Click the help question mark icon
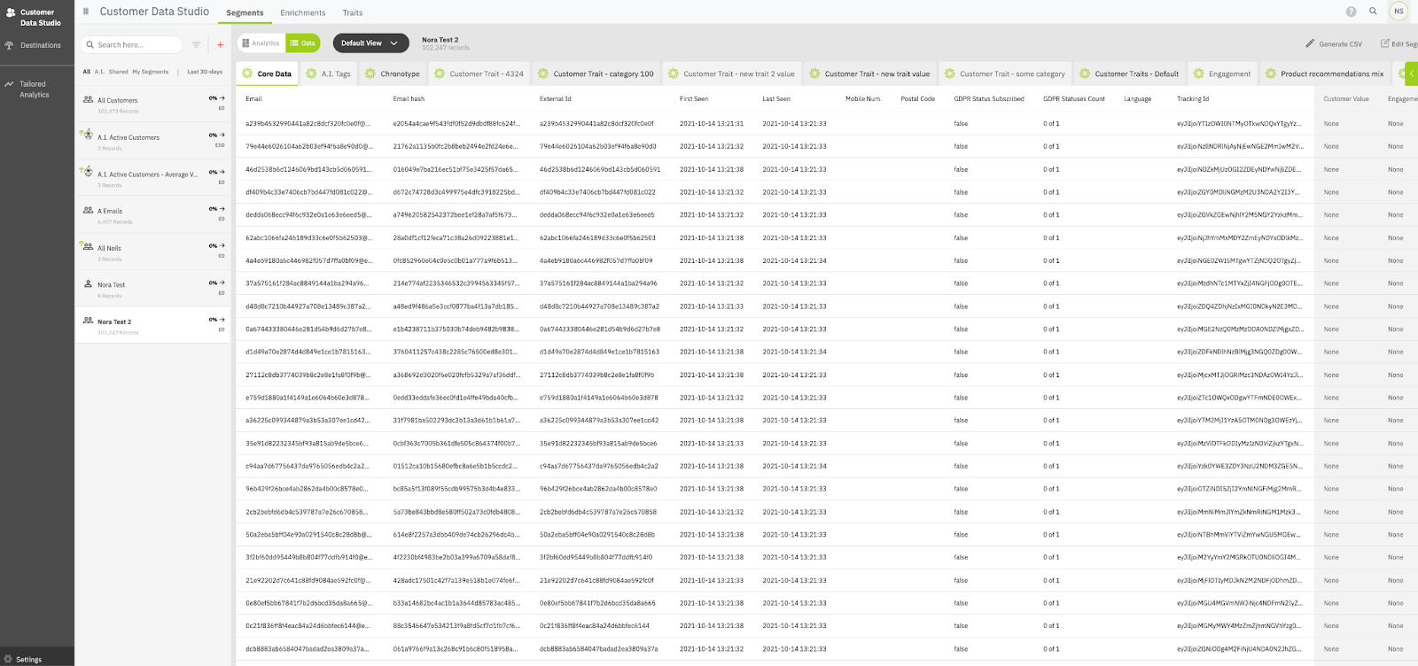This screenshot has width=1418, height=666. [x=1351, y=12]
